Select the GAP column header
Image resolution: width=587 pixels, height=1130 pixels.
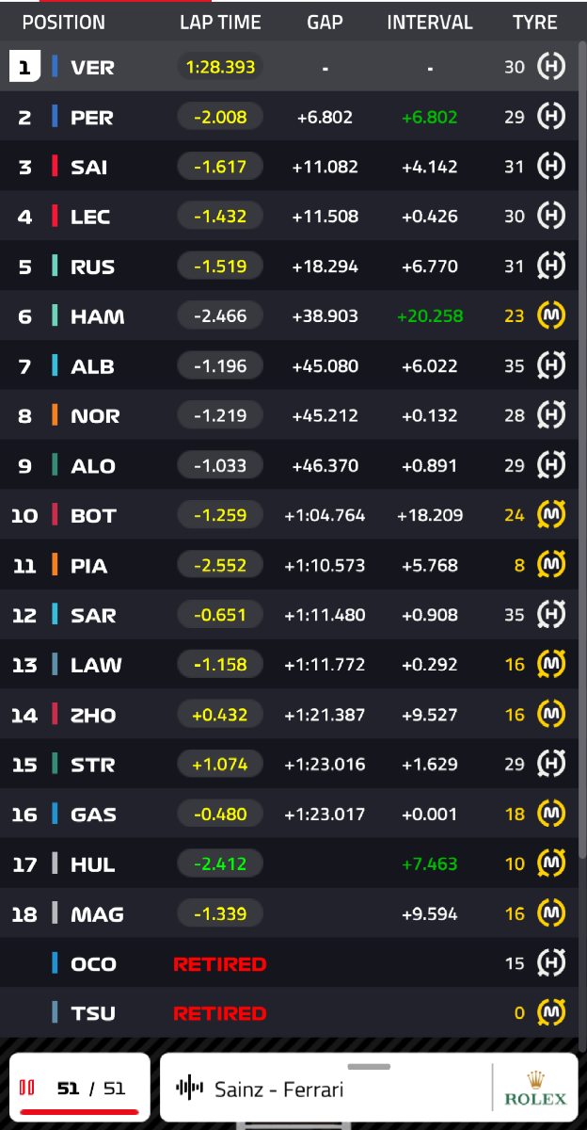click(x=325, y=23)
